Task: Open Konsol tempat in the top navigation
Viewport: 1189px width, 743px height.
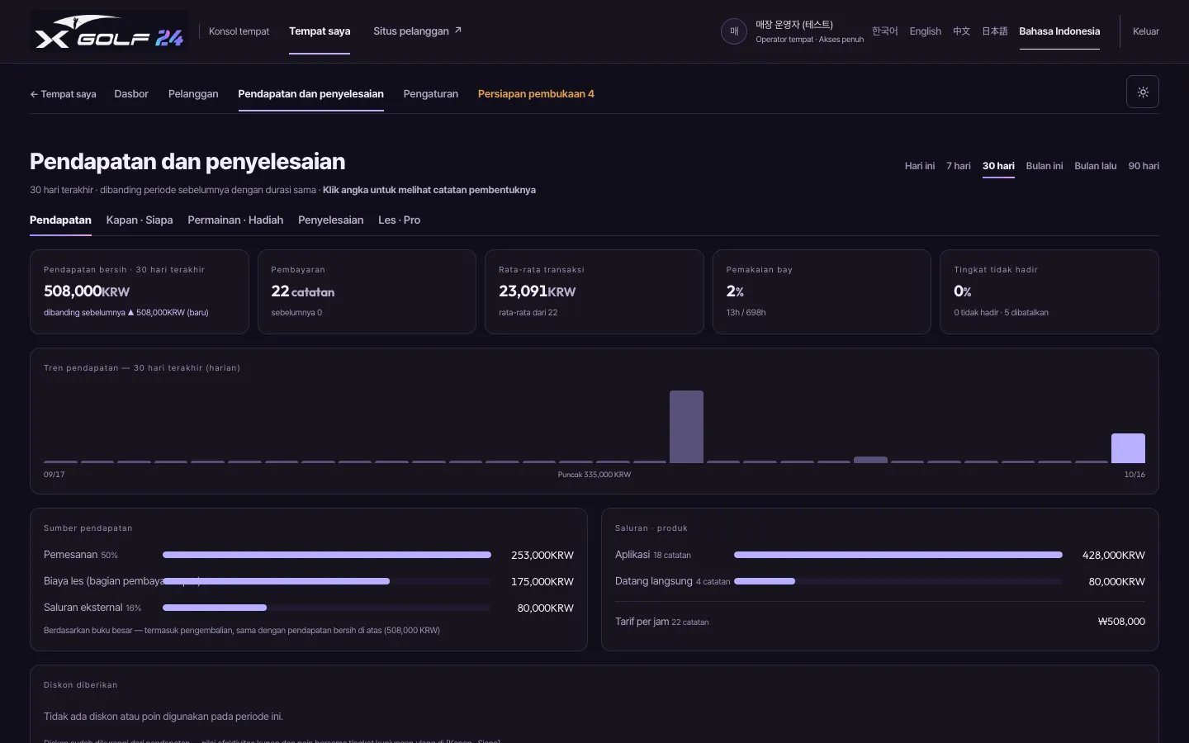Action: pos(239,31)
